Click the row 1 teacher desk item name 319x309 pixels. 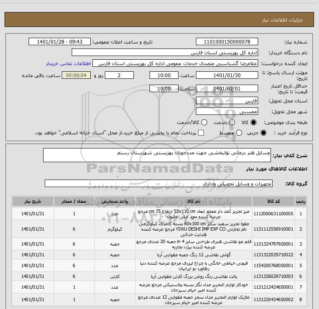(x=194, y=214)
